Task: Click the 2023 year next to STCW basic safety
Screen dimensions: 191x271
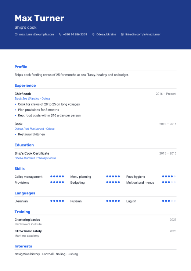Action: (x=173, y=231)
